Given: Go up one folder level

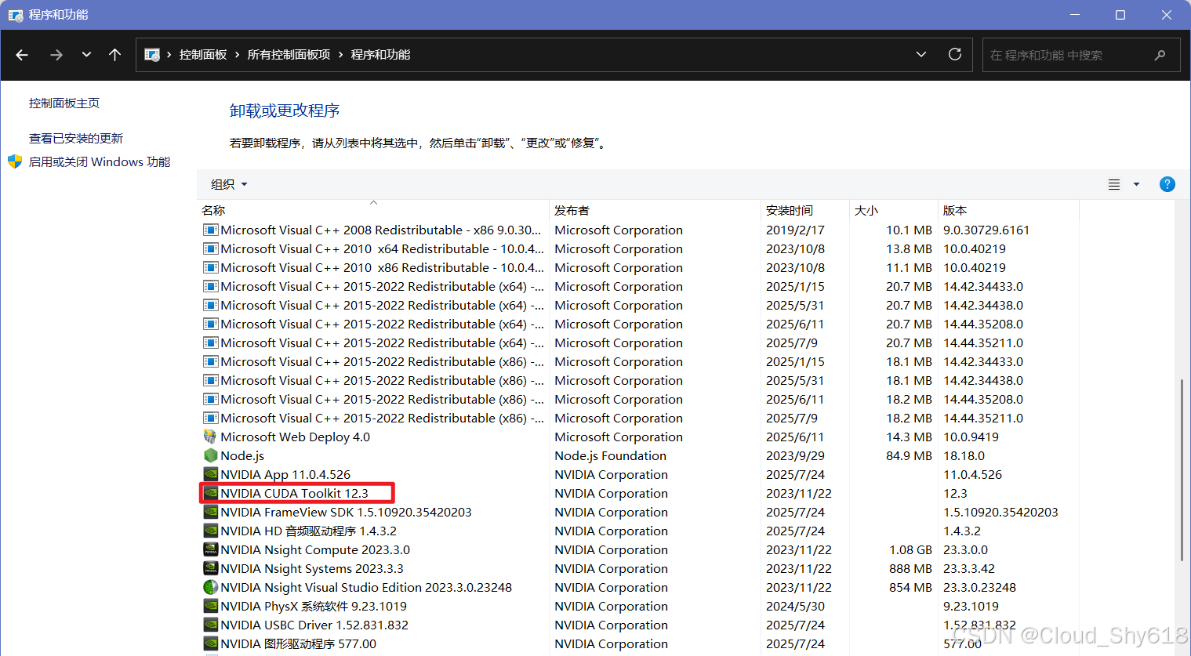Looking at the screenshot, I should 114,55.
